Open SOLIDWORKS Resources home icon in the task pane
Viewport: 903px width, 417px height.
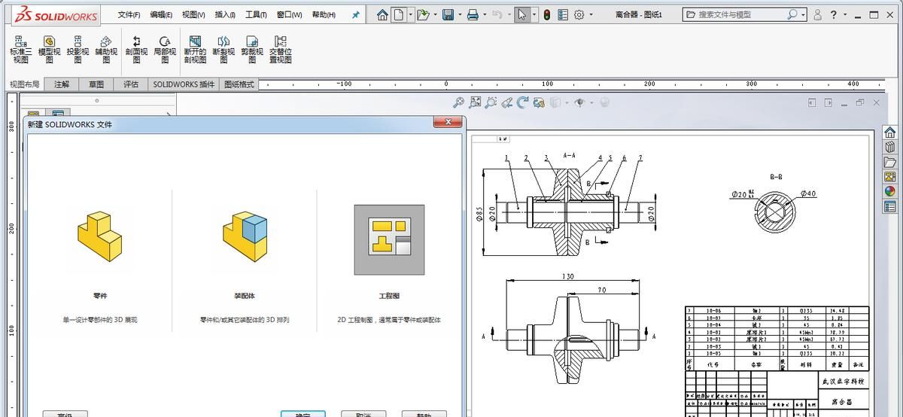click(x=890, y=133)
